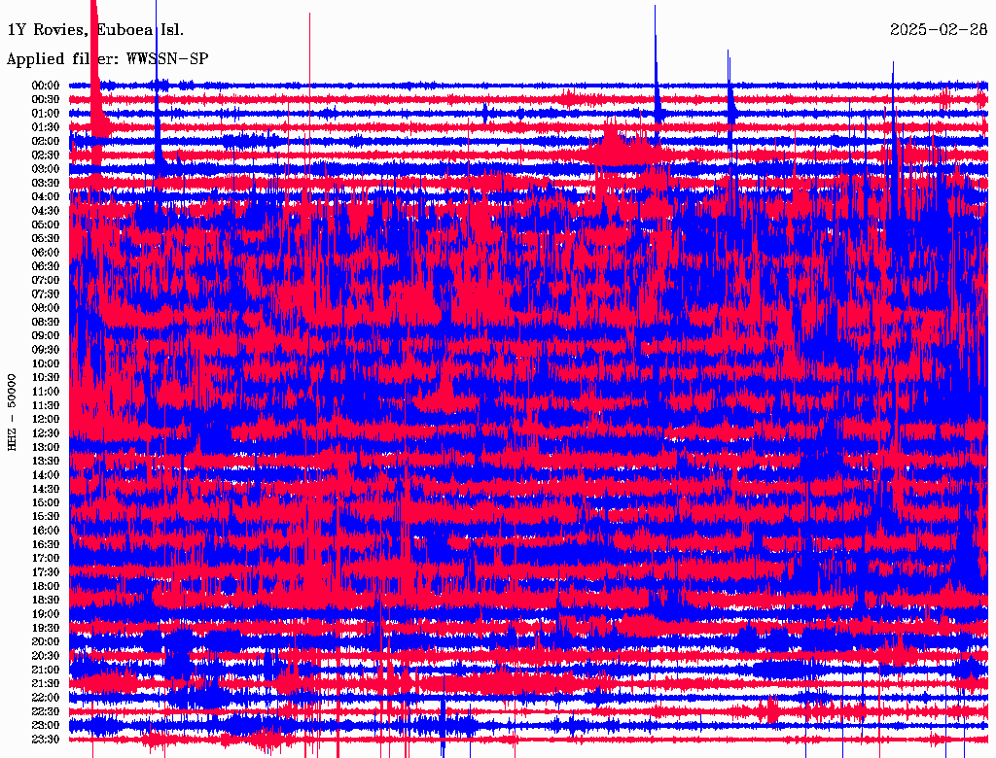Select the 02:30 time label
This screenshot has width=996, height=758.
46,155
